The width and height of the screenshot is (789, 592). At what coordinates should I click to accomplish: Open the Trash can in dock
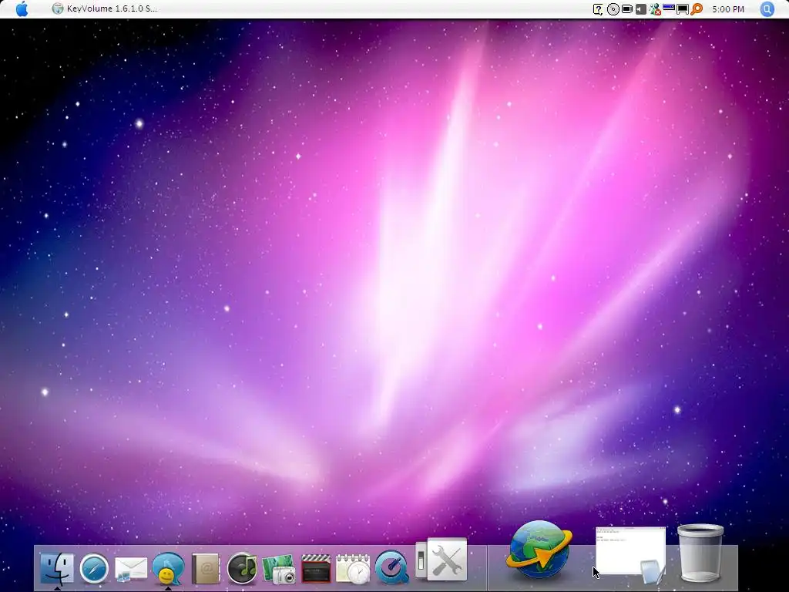pyautogui.click(x=700, y=553)
